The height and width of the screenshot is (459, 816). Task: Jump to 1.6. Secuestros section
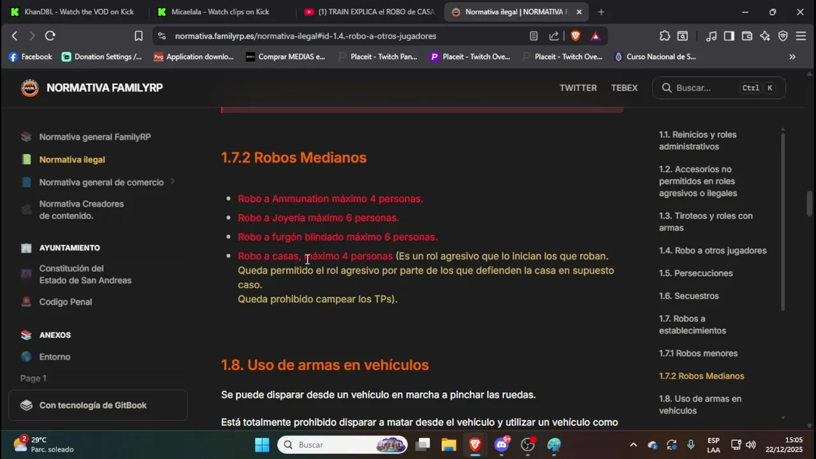click(688, 296)
